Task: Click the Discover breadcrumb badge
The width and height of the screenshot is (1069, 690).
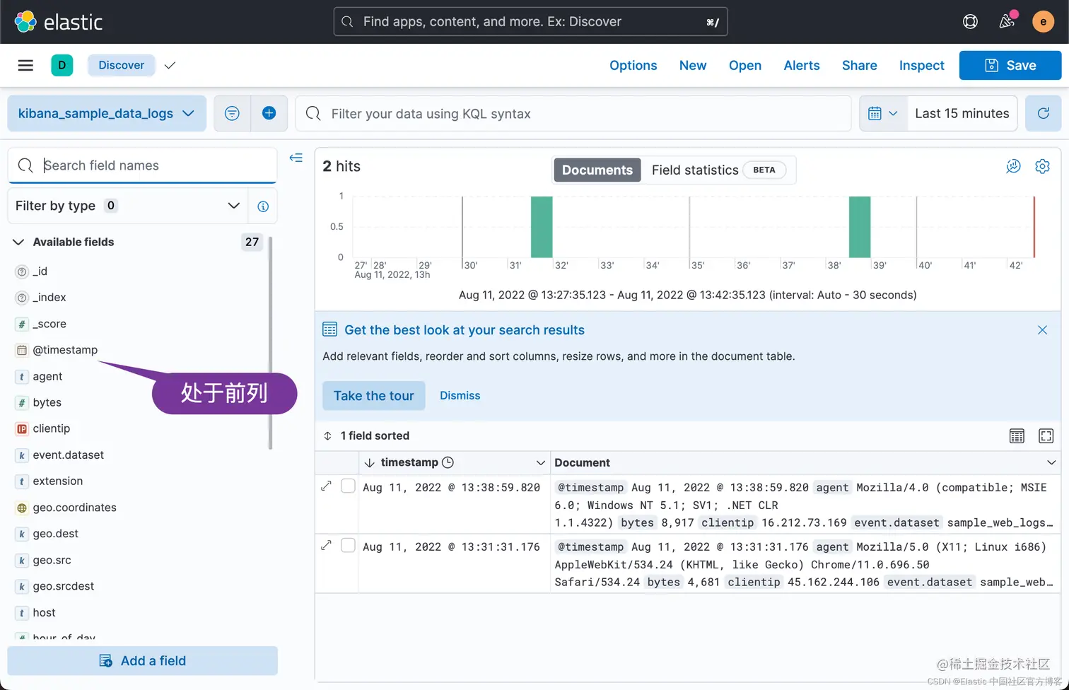Action: click(122, 65)
